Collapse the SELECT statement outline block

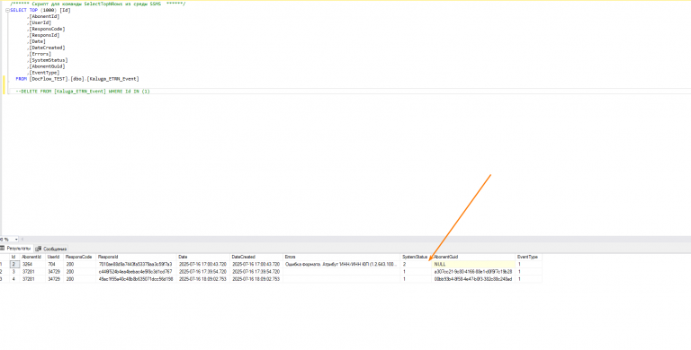[7, 10]
